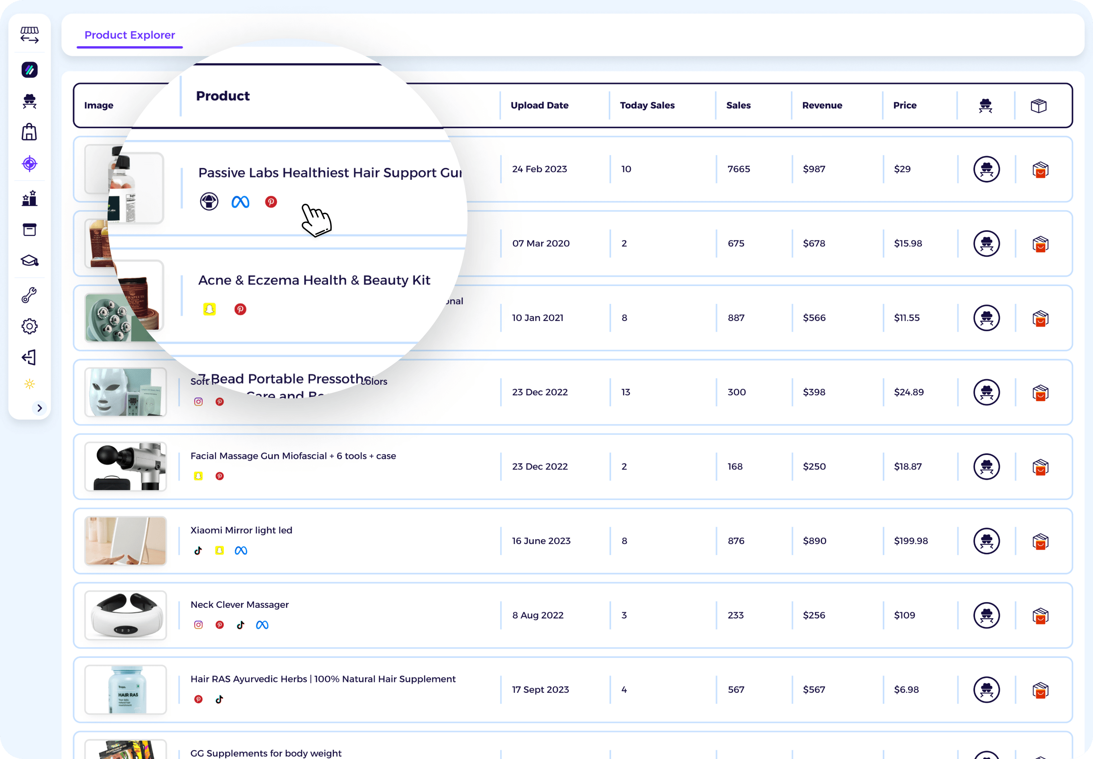Screen dimensions: 1093x759
Task: Open Neck Clever Massager product
Action: [239, 605]
